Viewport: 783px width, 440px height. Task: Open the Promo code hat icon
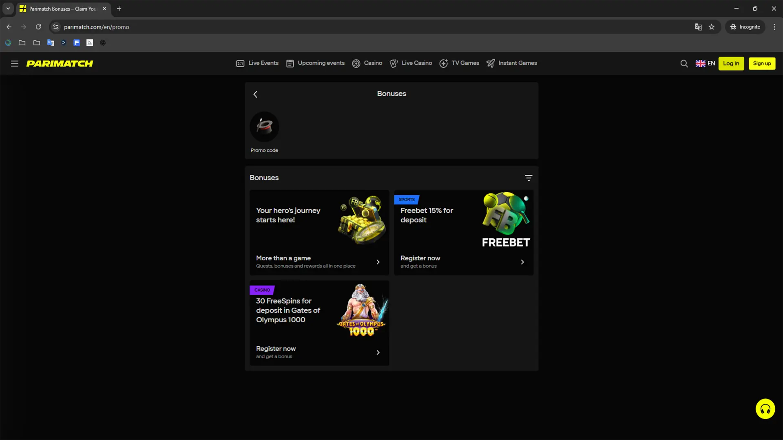pyautogui.click(x=264, y=127)
